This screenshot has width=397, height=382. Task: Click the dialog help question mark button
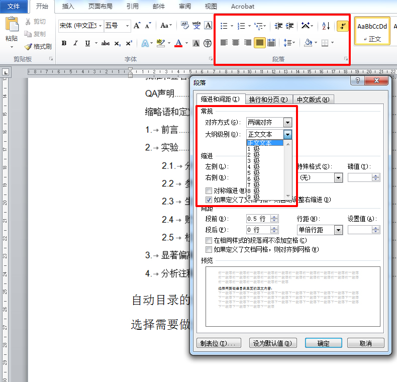pyautogui.click(x=357, y=80)
